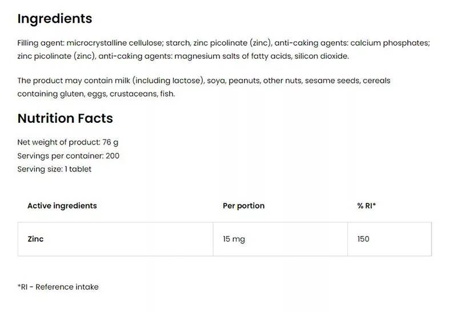457x312 pixels.
Task: Select the Zinc row label
Action: [x=35, y=239]
